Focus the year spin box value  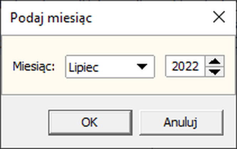coord(185,66)
